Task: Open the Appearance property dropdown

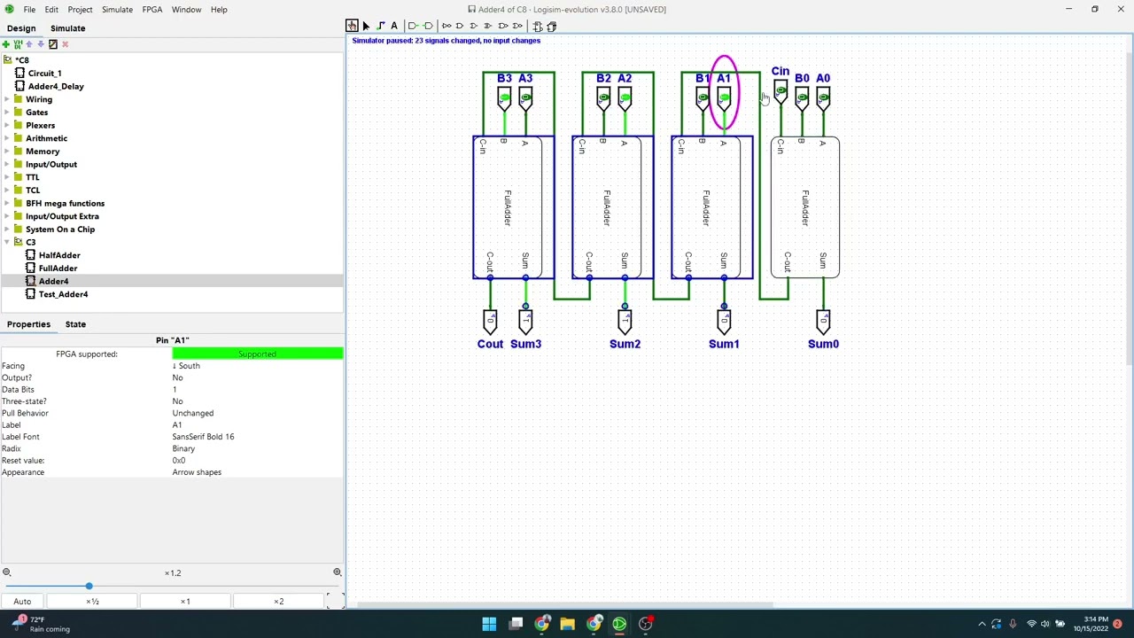Action: pos(257,472)
